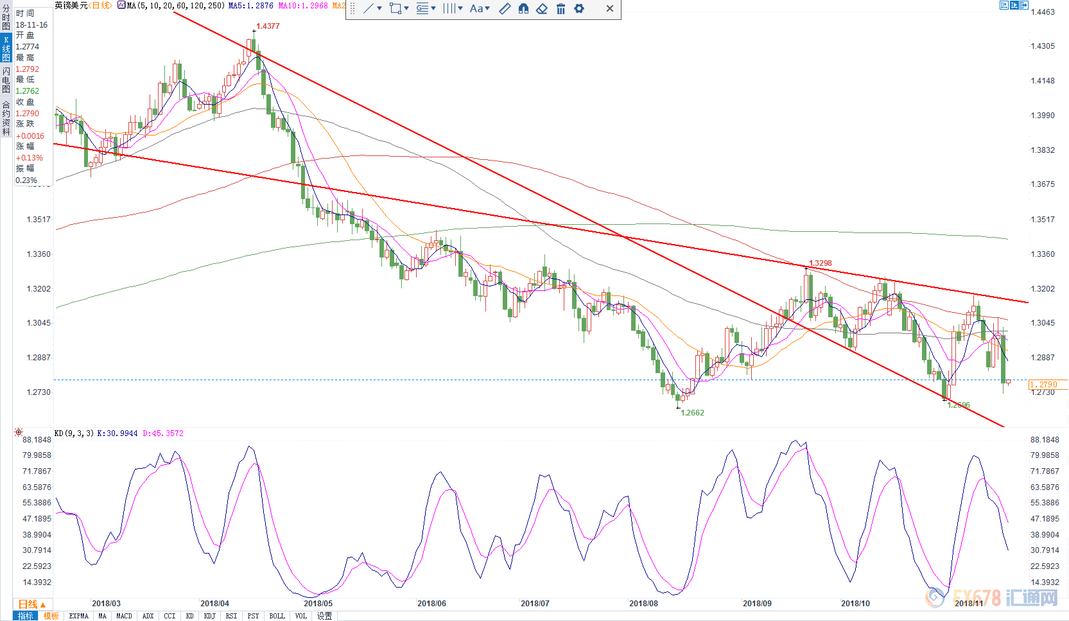Expand the 日线 period selector
1069x621 pixels.
click(32, 604)
